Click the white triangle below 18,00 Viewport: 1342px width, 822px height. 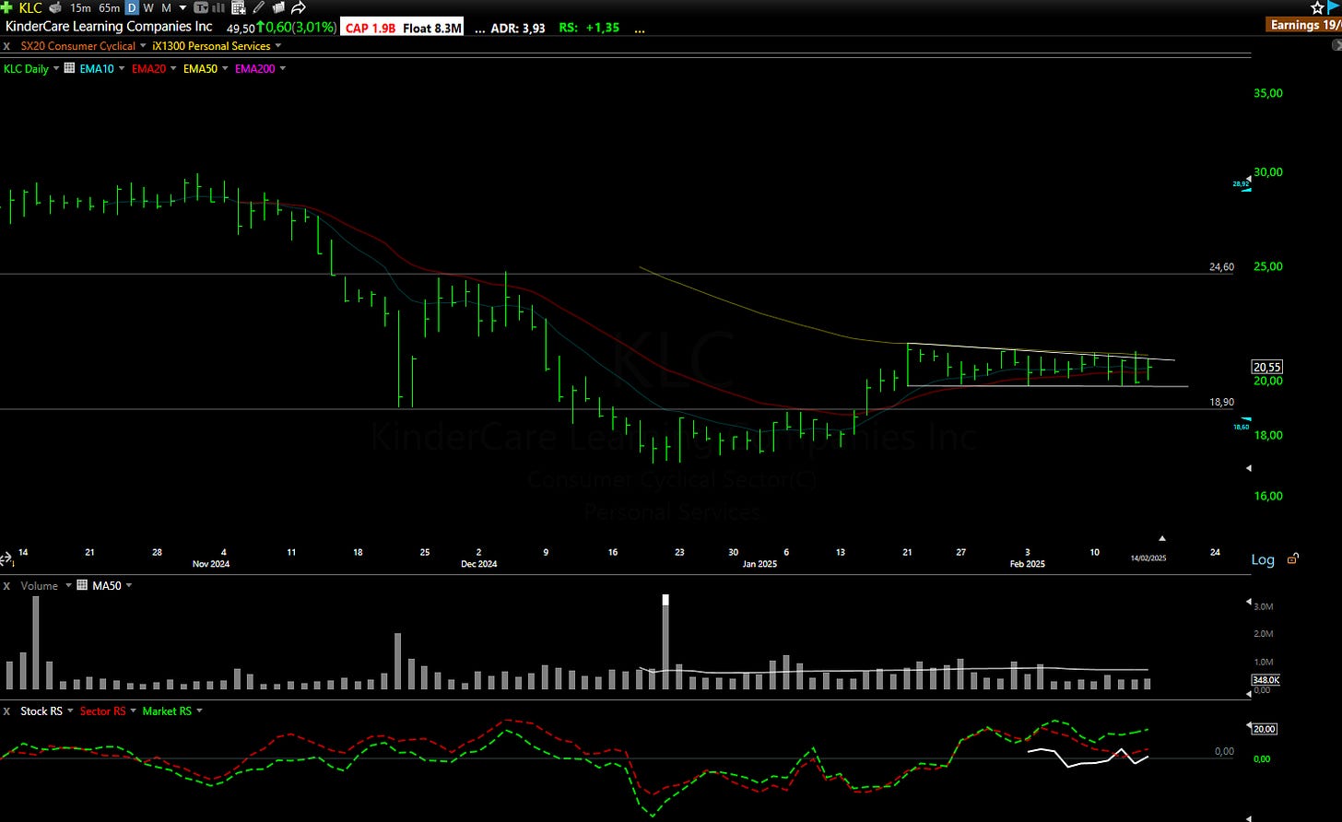[1248, 468]
